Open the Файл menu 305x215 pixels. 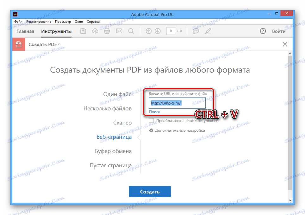pos(18,21)
